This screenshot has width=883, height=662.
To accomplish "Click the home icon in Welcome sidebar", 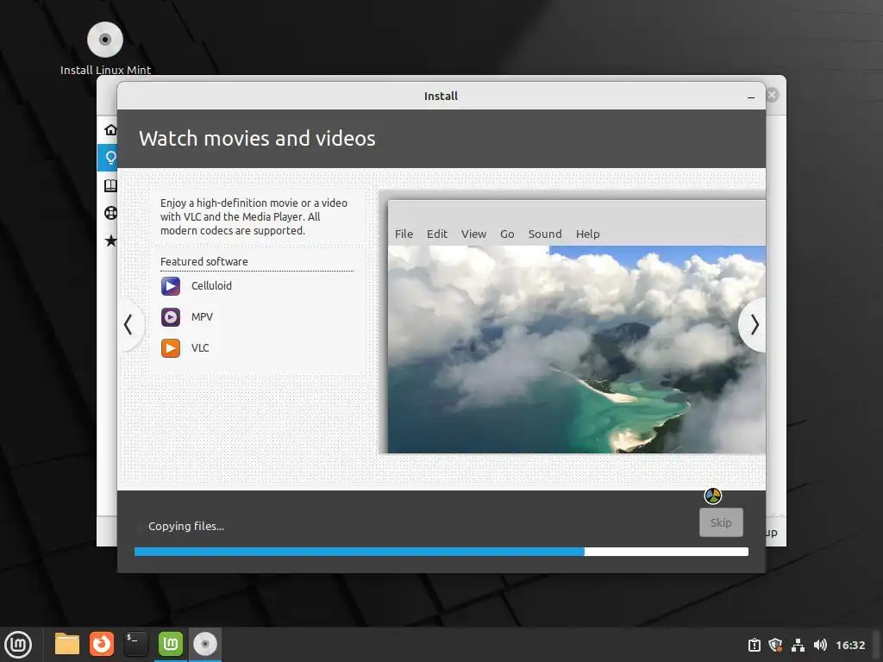I will click(x=110, y=130).
